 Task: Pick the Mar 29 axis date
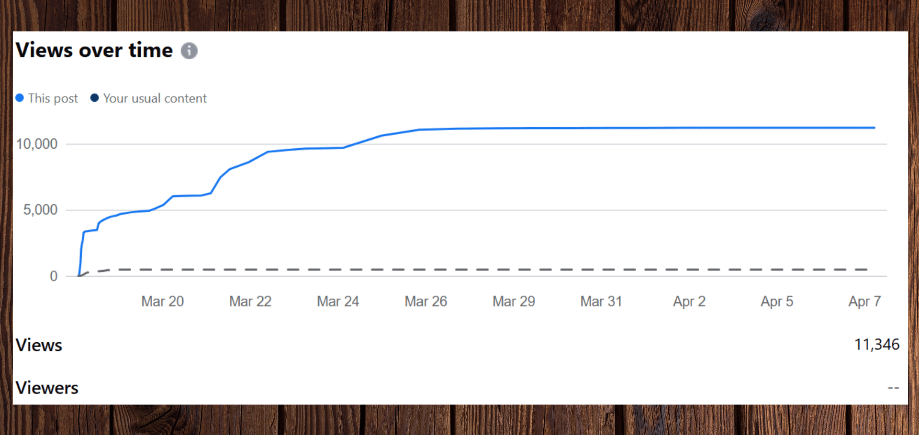tap(514, 301)
